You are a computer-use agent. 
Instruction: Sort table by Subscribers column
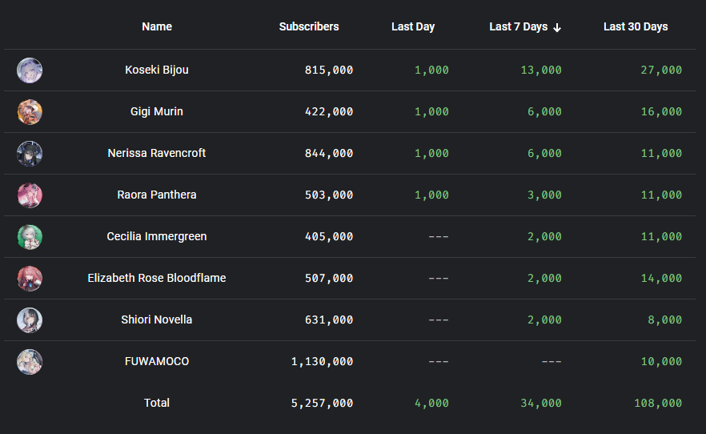pos(309,26)
